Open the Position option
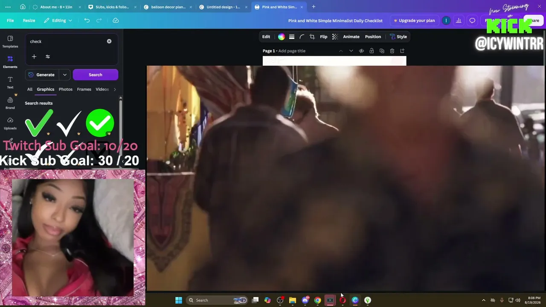546x307 pixels. (x=373, y=37)
